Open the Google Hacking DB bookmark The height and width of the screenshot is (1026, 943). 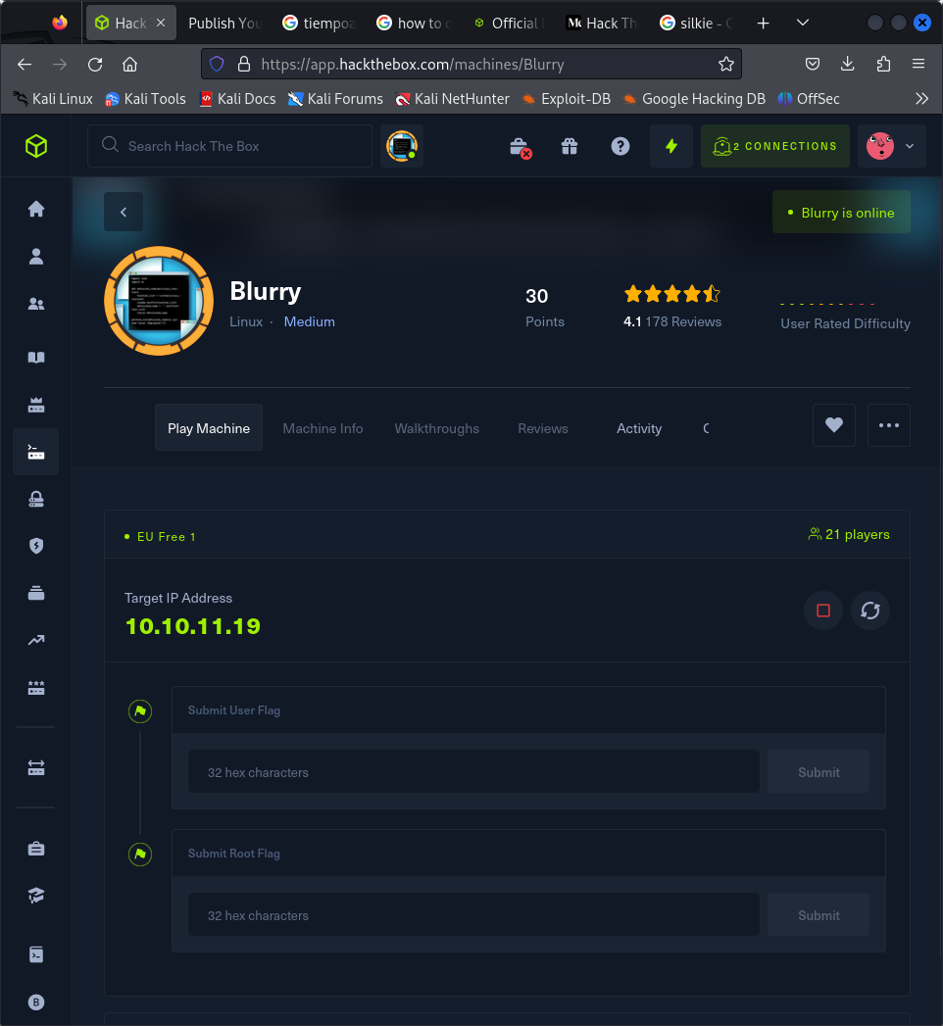click(x=694, y=99)
